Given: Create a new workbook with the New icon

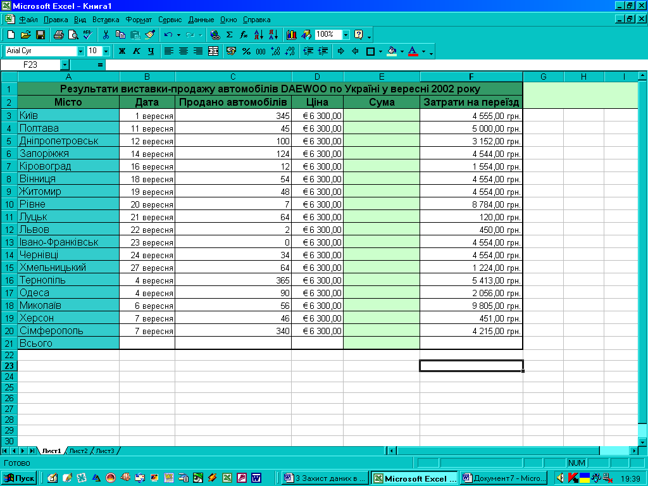Looking at the screenshot, I should point(11,35).
